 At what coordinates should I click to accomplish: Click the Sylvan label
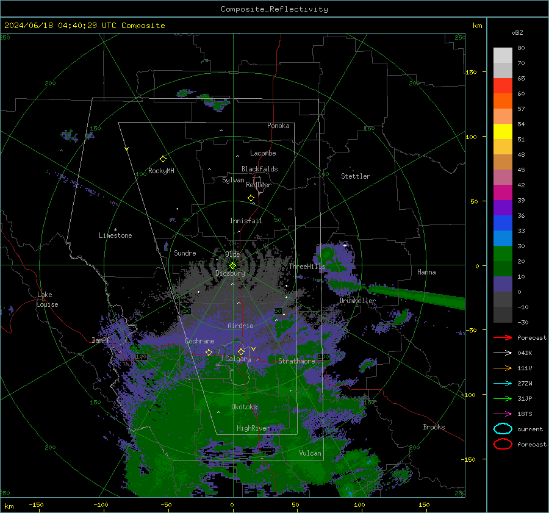[233, 180]
